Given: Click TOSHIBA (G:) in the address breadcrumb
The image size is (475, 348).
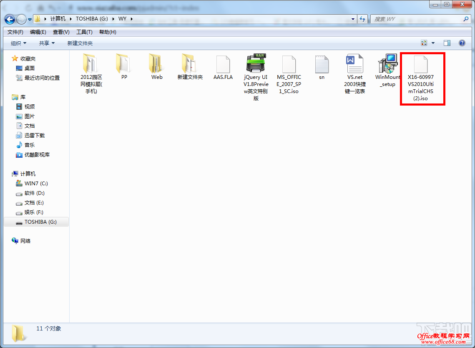Looking at the screenshot, I should click(91, 19).
